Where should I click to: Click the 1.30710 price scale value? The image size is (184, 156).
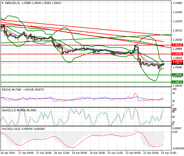pos(177,31)
